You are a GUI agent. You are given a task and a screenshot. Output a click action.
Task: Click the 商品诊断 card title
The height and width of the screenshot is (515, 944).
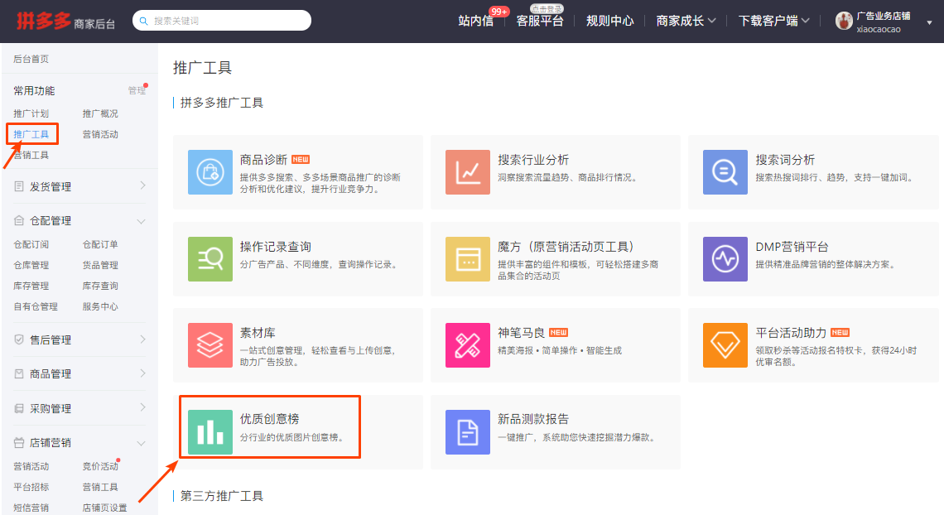tap(263, 160)
